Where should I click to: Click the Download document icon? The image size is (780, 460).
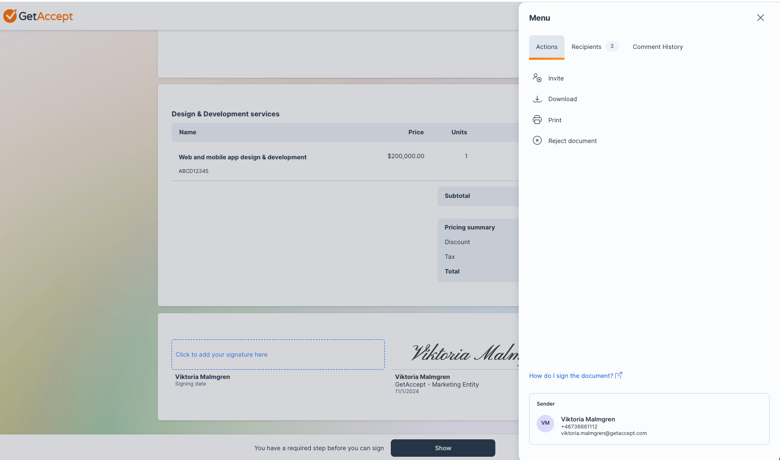coord(537,98)
